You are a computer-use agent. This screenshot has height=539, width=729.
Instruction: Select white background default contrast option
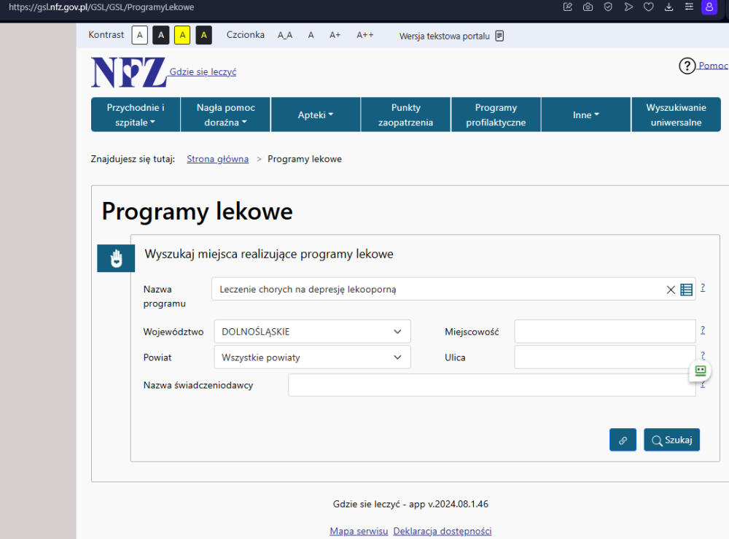coord(140,35)
